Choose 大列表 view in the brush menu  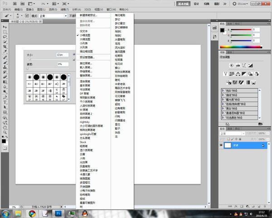tap(85, 47)
